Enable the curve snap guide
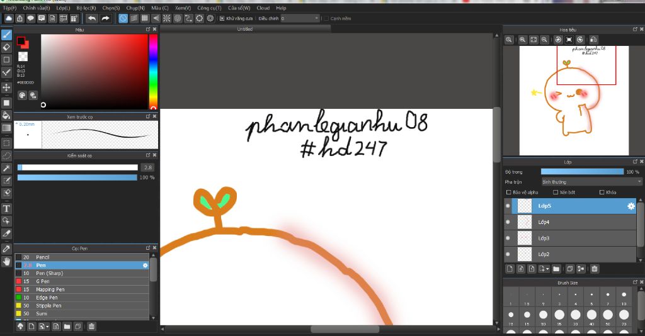The width and height of the screenshot is (645, 336). pos(188,18)
